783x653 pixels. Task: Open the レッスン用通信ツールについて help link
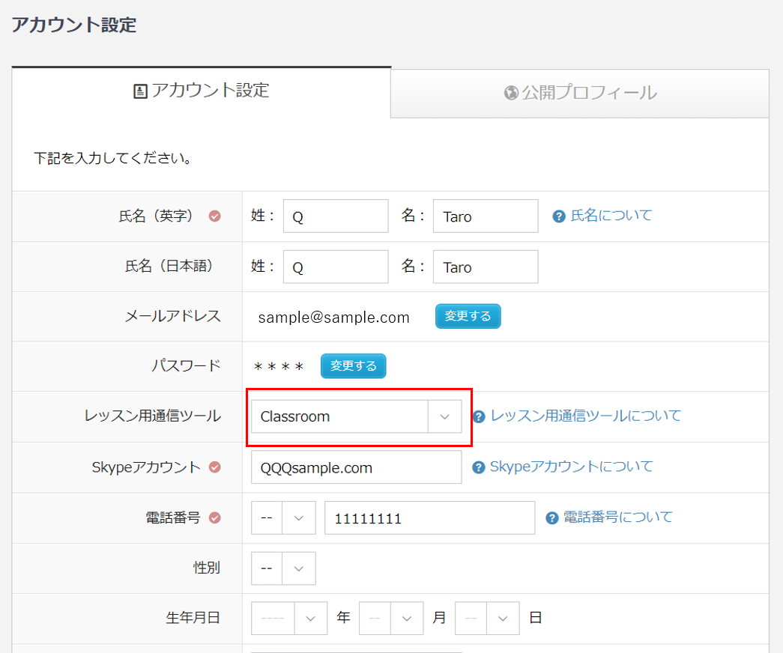585,416
